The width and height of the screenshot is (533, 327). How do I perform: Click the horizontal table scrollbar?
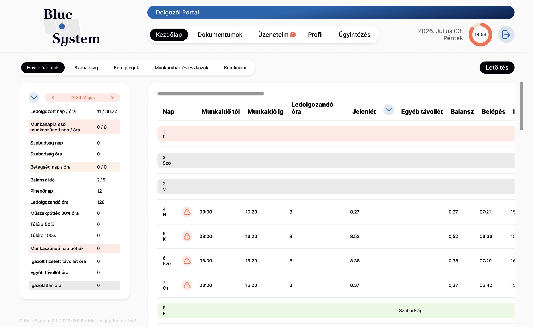211,94
